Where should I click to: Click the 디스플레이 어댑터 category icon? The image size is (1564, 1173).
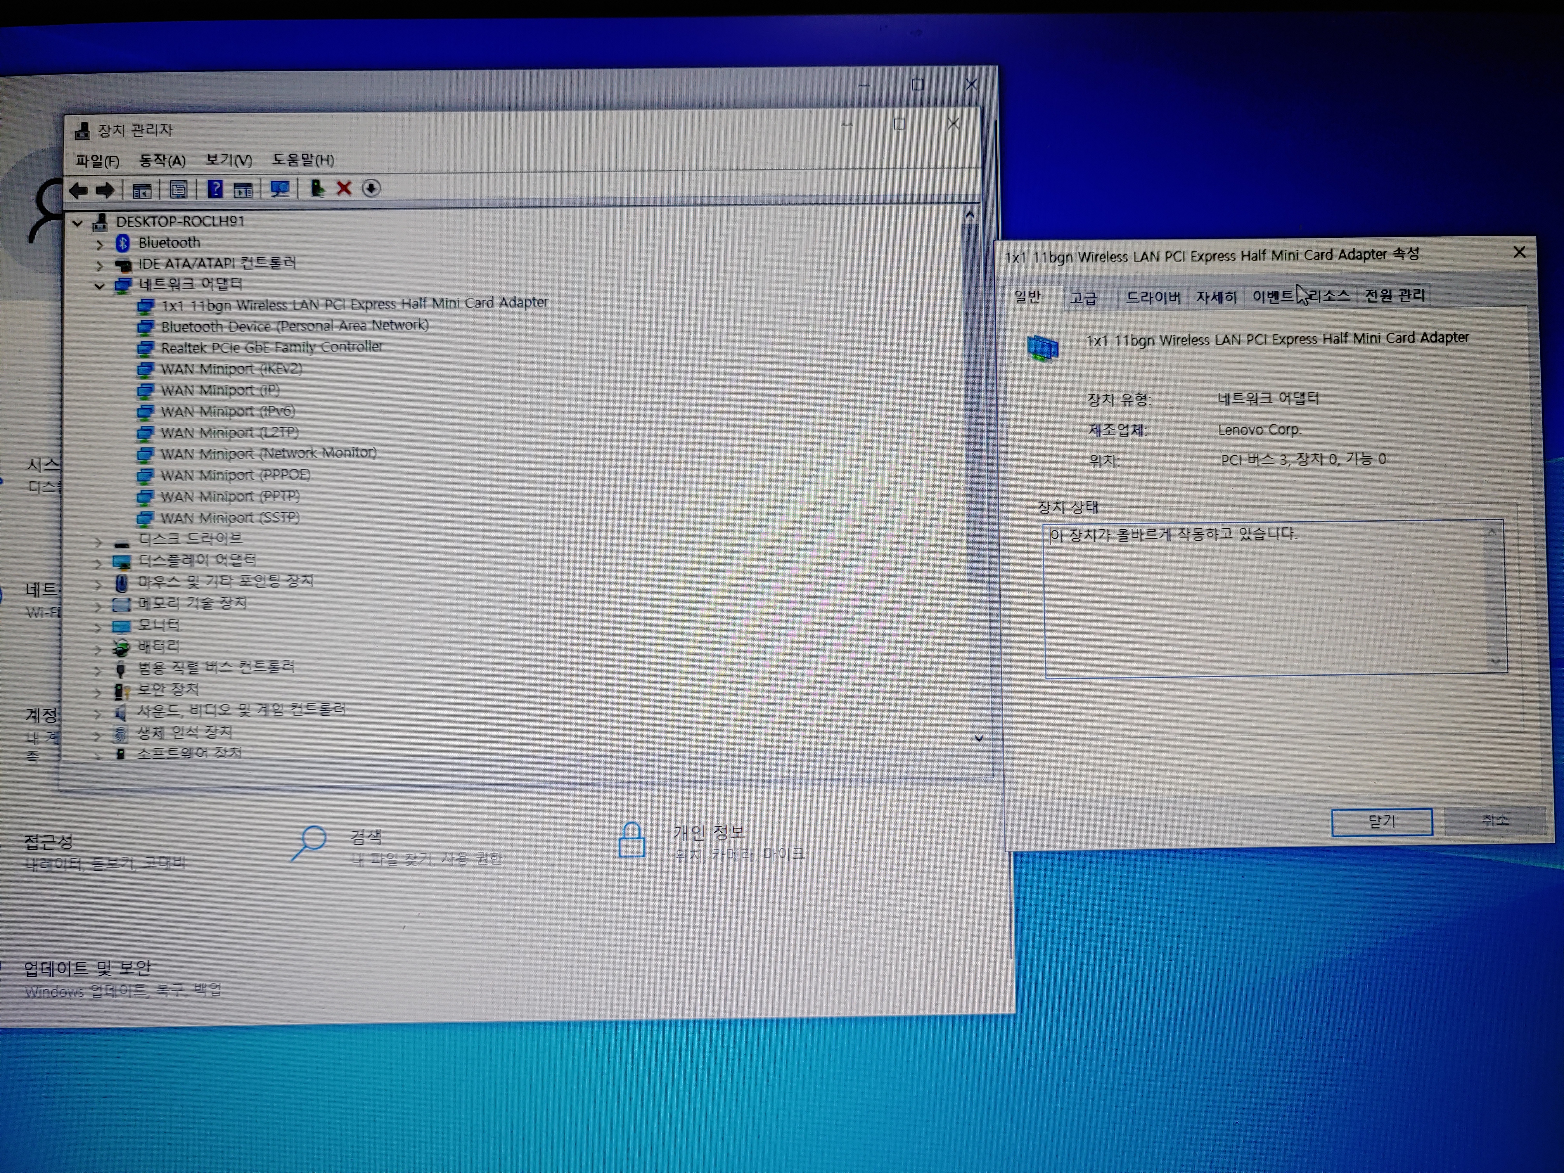tap(122, 562)
